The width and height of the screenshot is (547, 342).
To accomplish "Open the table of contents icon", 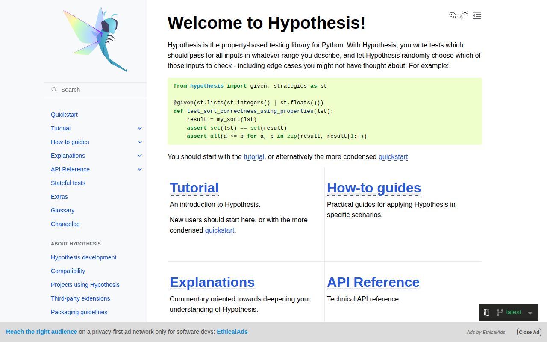I will 477,15.
